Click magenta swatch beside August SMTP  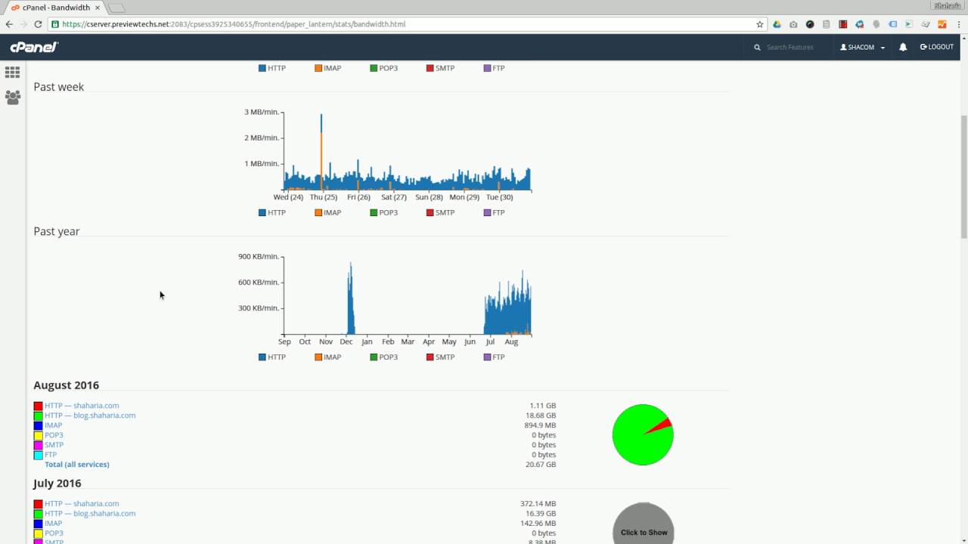(x=38, y=446)
